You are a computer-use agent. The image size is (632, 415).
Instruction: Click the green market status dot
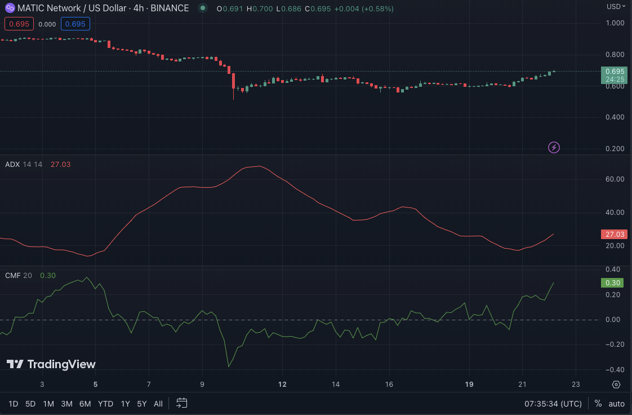(203, 8)
